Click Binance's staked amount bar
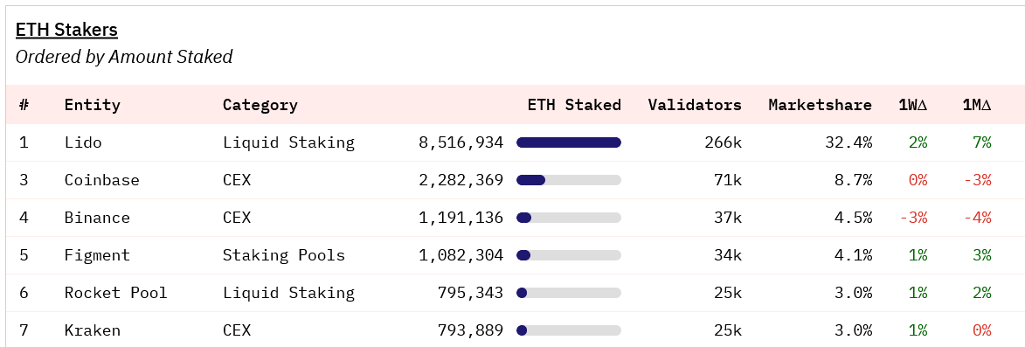The image size is (1025, 347). pyautogui.click(x=569, y=218)
